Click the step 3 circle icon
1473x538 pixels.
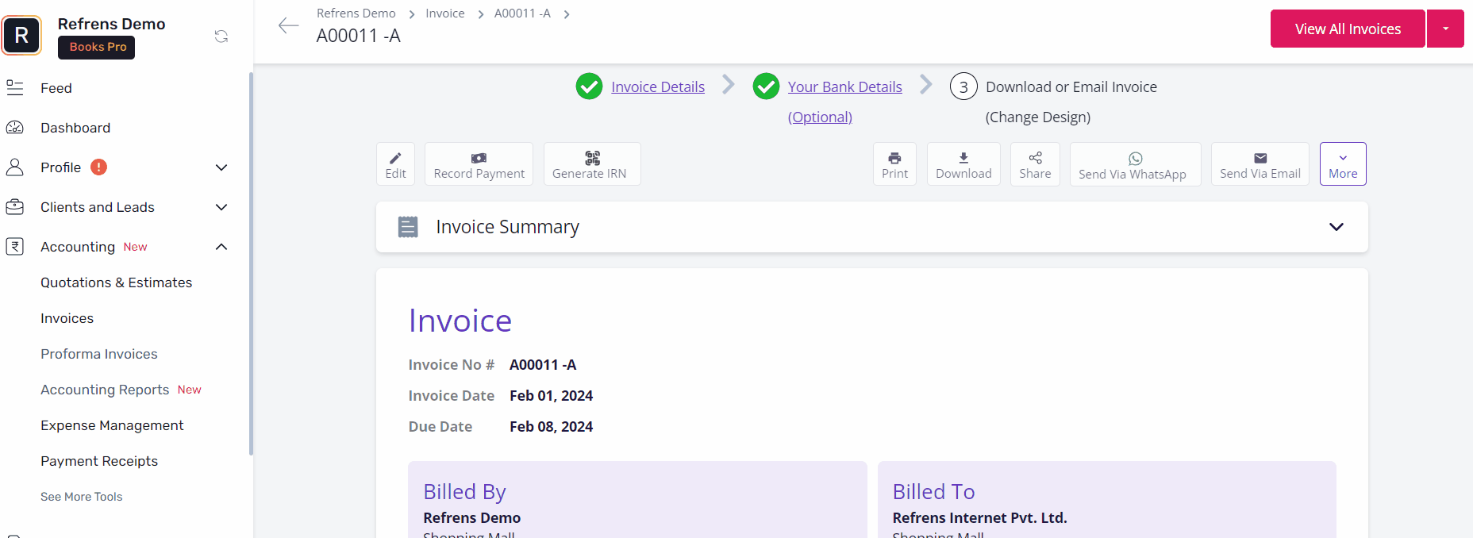point(963,86)
